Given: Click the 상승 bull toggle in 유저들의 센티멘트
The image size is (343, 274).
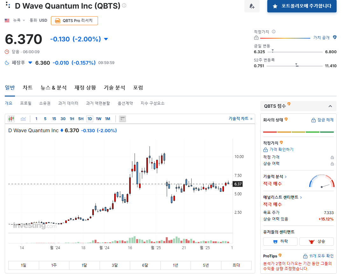Looking at the screenshot, I should point(316,241).
